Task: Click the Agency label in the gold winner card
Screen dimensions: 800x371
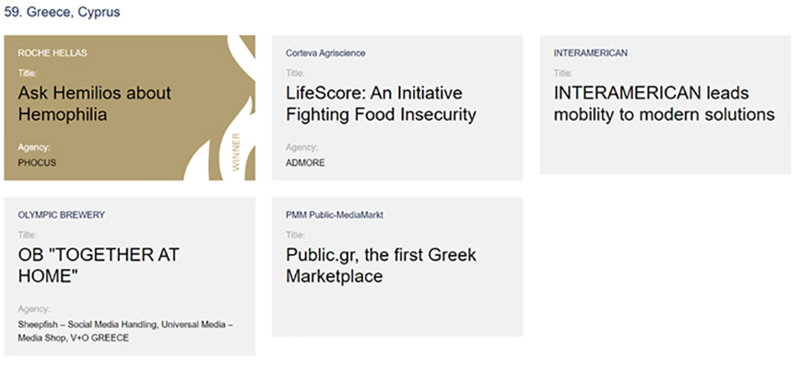Action: tap(33, 146)
